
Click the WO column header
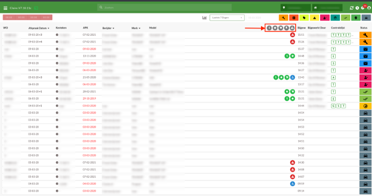click(6, 27)
